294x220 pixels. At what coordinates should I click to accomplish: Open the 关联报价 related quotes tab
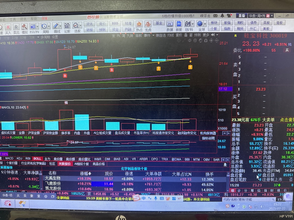65,164
